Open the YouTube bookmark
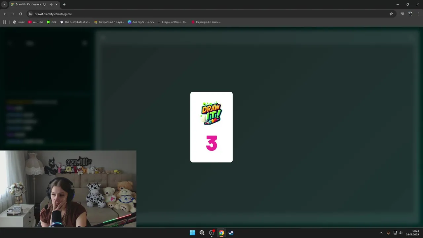Image resolution: width=423 pixels, height=238 pixels. (36, 22)
